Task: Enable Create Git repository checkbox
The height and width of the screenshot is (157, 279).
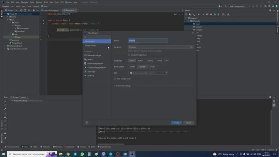Action: pyautogui.click(x=129, y=55)
